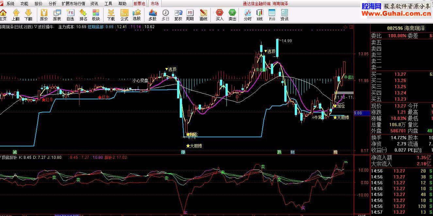Open the 报表 reports toolbar icon

pos(57,15)
